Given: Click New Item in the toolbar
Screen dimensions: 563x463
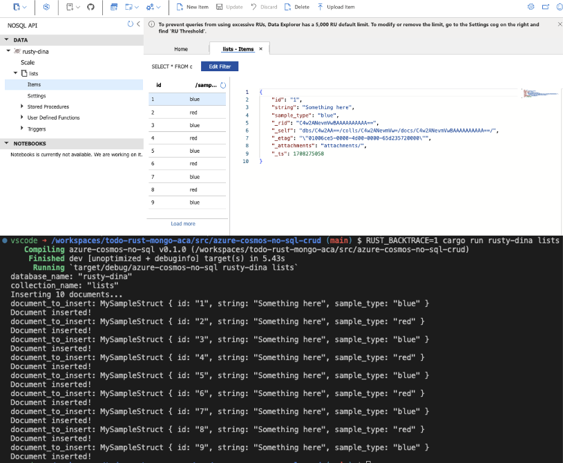Looking at the screenshot, I should click(193, 7).
